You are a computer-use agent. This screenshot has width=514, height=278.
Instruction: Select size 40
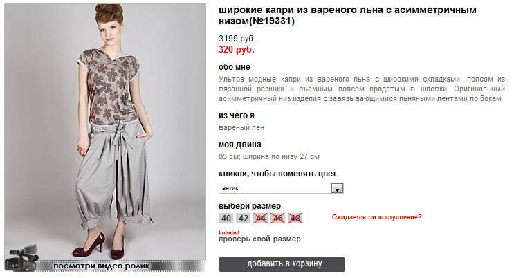[226, 219]
